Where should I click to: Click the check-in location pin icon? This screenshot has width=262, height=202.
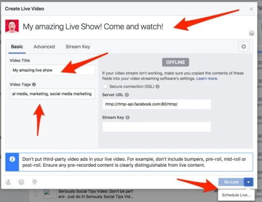pyautogui.click(x=34, y=182)
